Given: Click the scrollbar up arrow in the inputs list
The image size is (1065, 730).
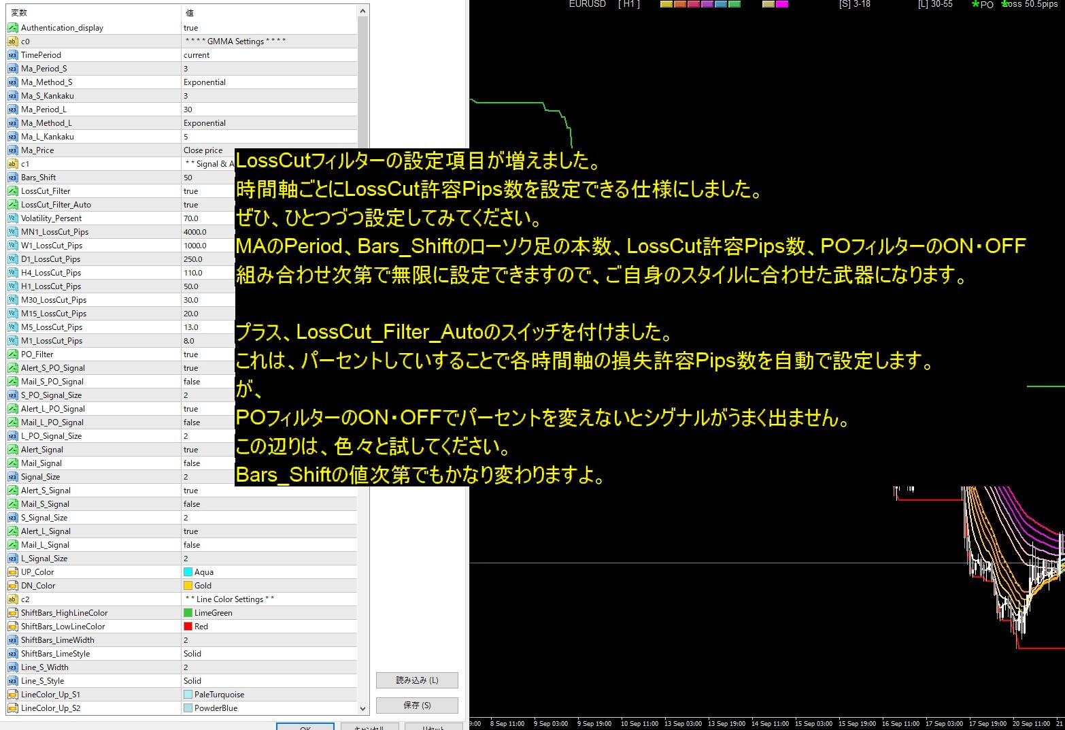Looking at the screenshot, I should 362,11.
